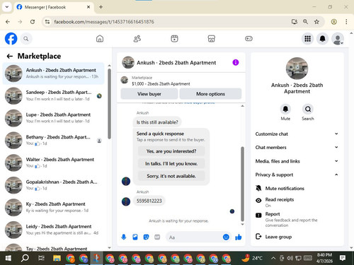This screenshot has height=265, width=354.
Task: Open the Gaming controller icon
Action: [x=249, y=39]
